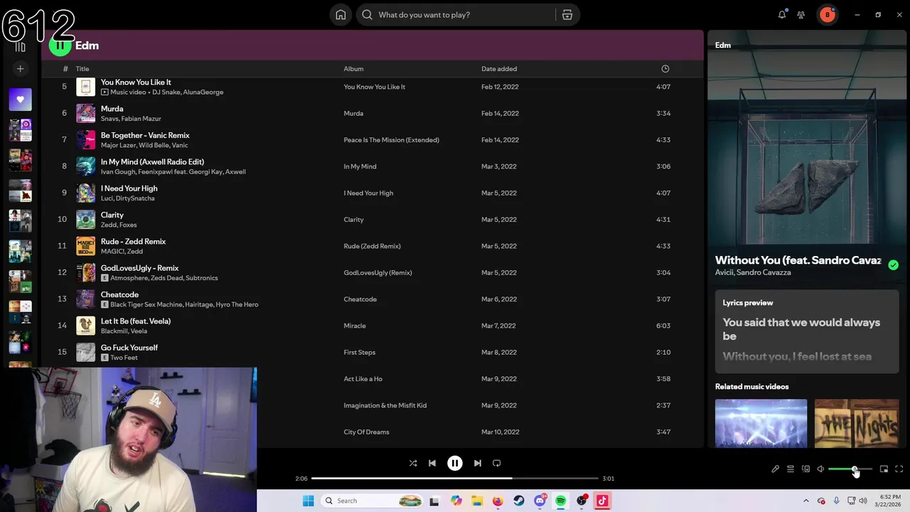Viewport: 910px width, 512px height.
Task: Open Snavs artist link under Murda
Action: point(109,119)
